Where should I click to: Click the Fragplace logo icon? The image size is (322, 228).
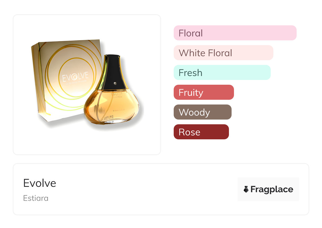click(x=246, y=189)
